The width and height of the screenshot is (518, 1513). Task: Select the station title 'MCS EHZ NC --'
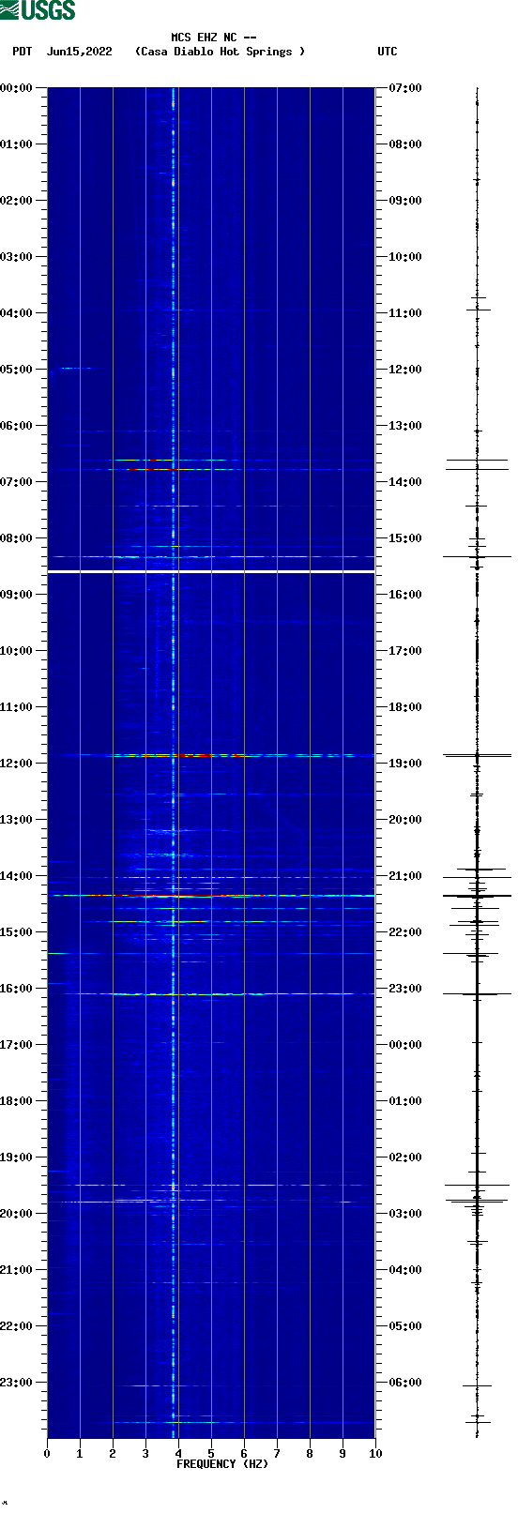[x=214, y=38]
